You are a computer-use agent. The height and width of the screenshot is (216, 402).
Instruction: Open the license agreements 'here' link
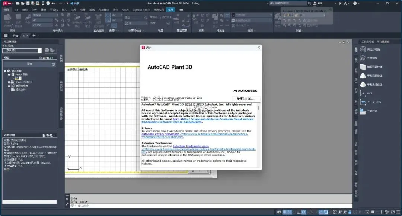coord(176,119)
